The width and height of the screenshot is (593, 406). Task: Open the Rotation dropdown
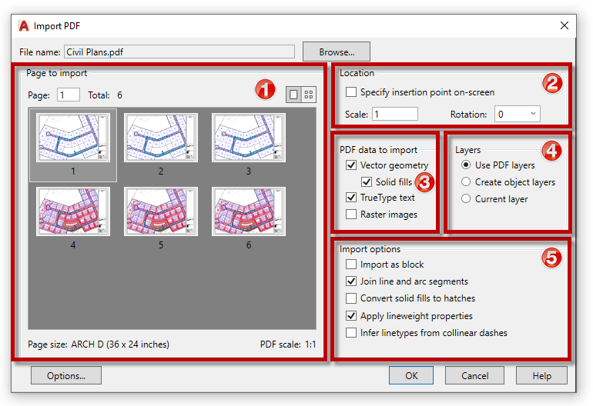coord(517,114)
